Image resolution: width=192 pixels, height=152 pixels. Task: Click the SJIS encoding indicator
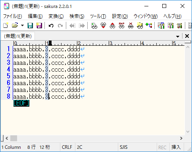[124, 147]
